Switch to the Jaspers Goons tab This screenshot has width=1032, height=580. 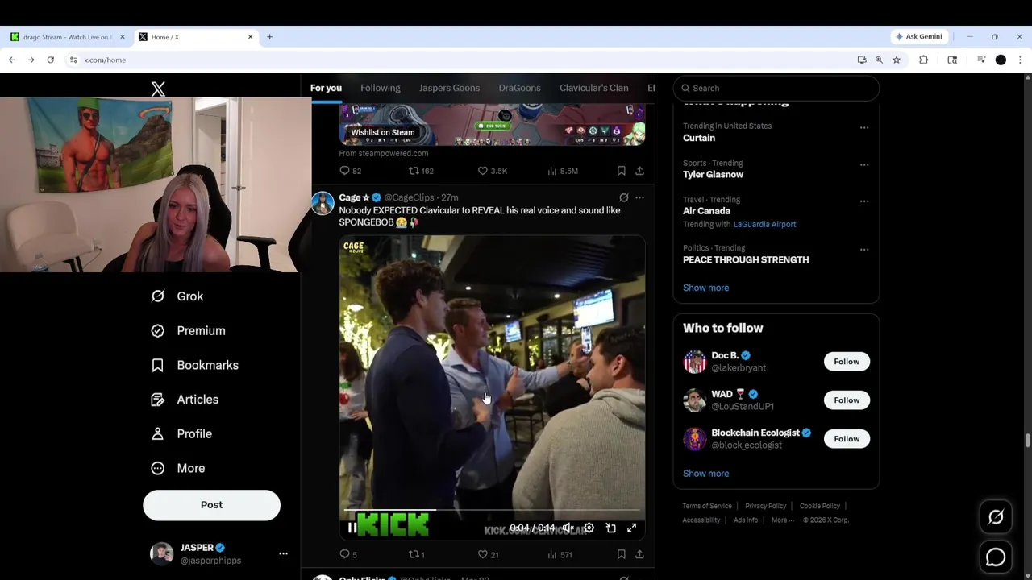(x=449, y=88)
